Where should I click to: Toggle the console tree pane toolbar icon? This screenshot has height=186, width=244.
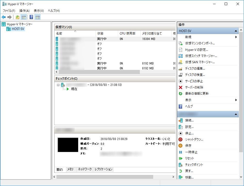pos(24,17)
